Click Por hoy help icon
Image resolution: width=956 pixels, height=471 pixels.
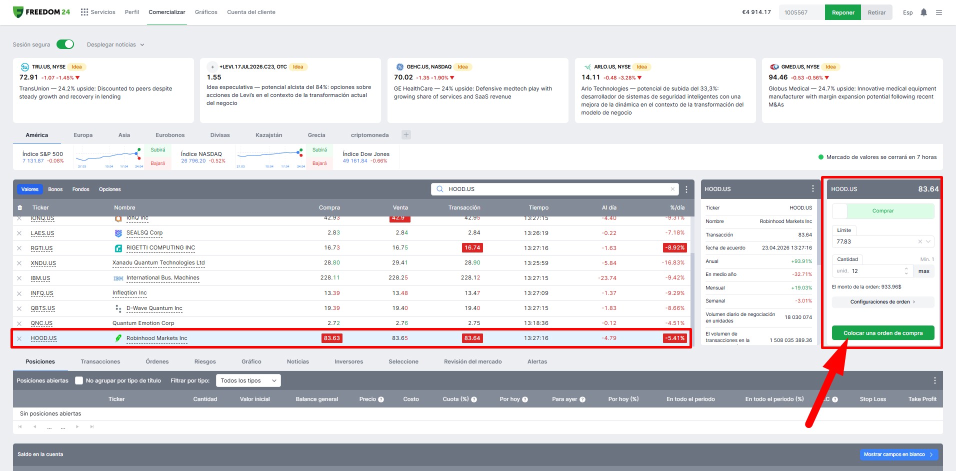(x=525, y=399)
